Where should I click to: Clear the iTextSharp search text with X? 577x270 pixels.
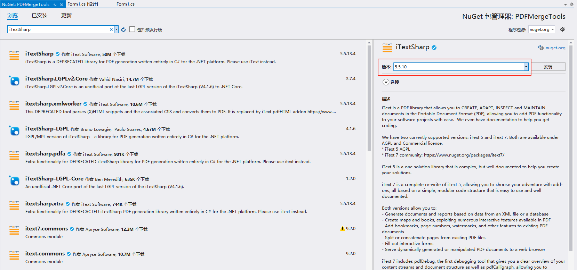(x=111, y=29)
